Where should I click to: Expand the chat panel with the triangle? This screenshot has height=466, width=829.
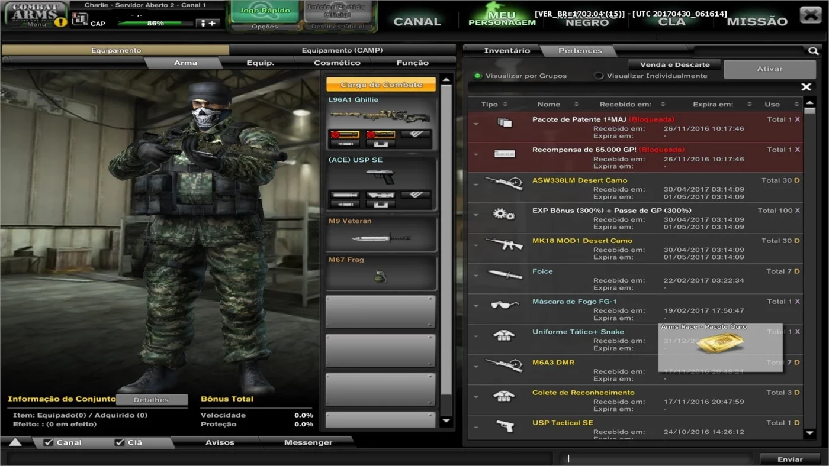(x=15, y=442)
